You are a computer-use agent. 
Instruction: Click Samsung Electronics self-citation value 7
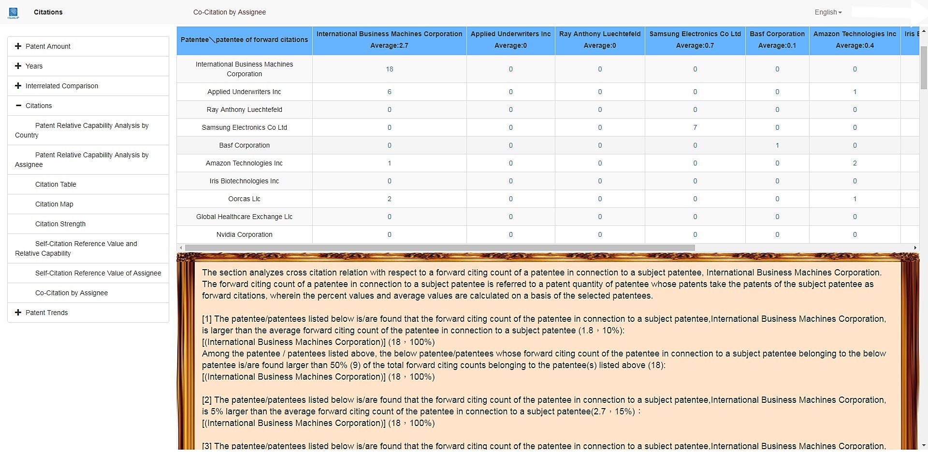coord(695,127)
